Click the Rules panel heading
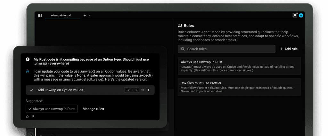328x136 pixels. tap(189, 26)
